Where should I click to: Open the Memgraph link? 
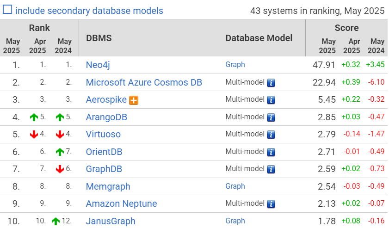(x=108, y=186)
